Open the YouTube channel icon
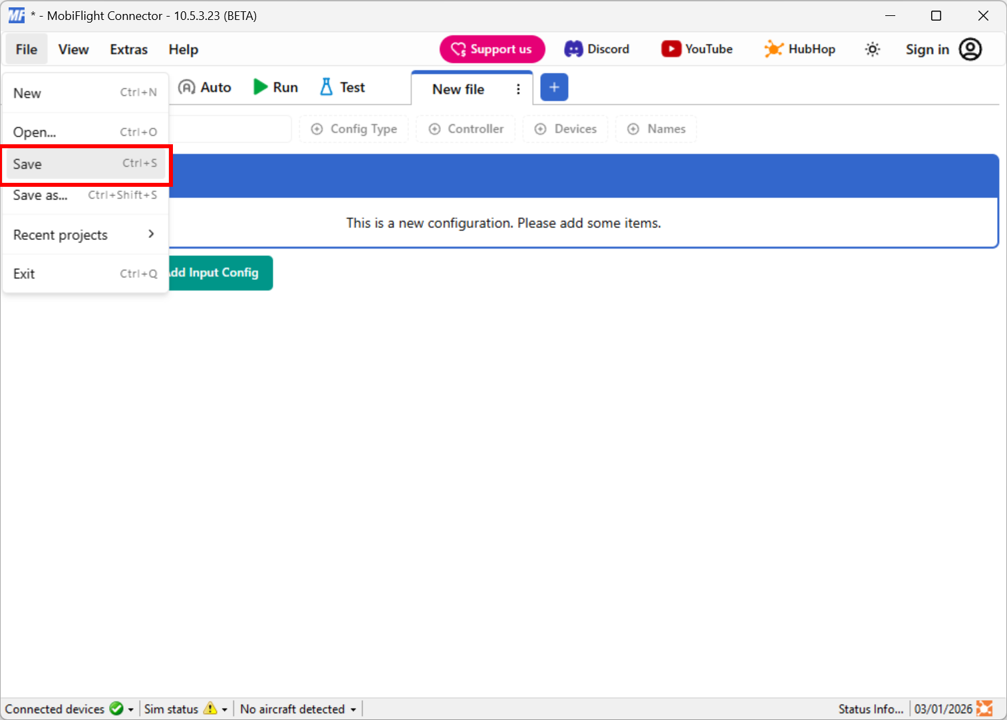The image size is (1007, 720). [x=670, y=49]
